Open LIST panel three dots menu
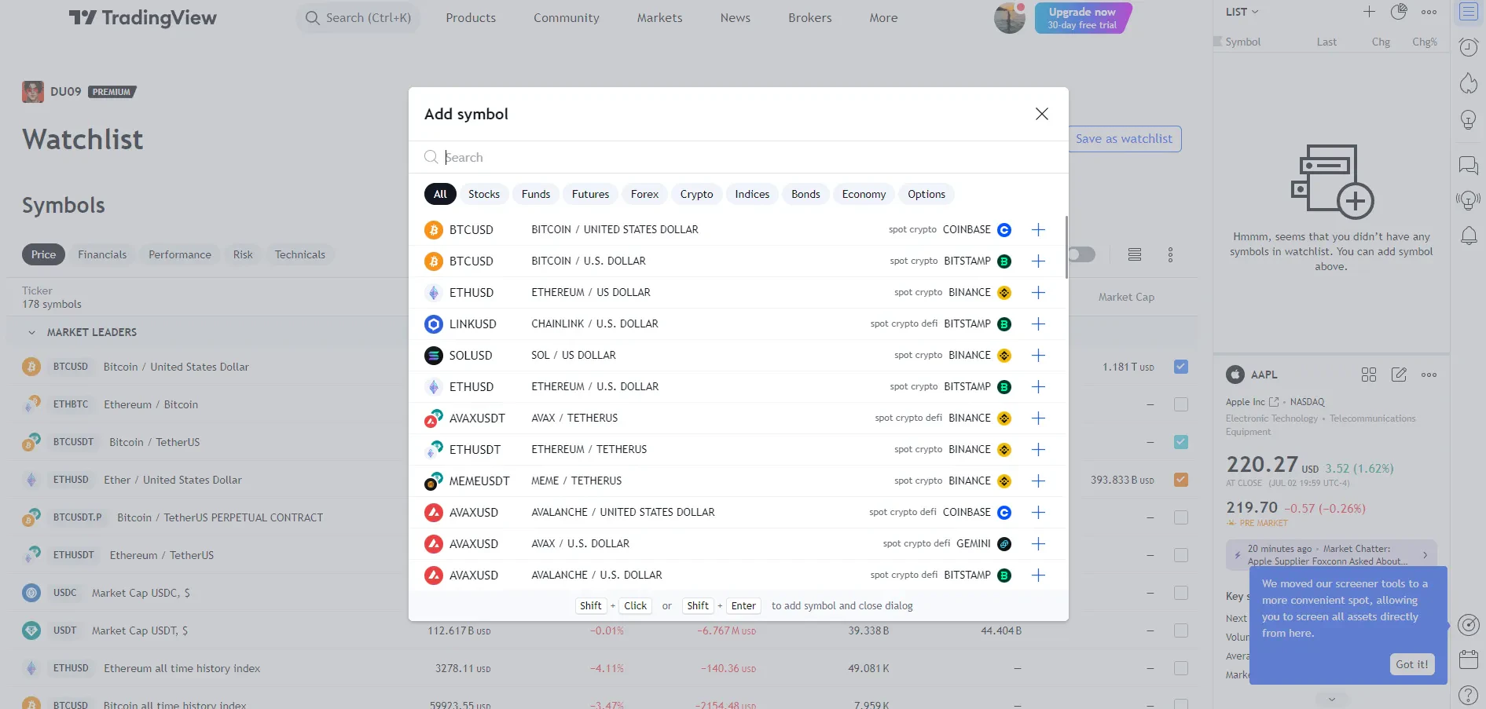Image resolution: width=1486 pixels, height=709 pixels. pos(1429,12)
